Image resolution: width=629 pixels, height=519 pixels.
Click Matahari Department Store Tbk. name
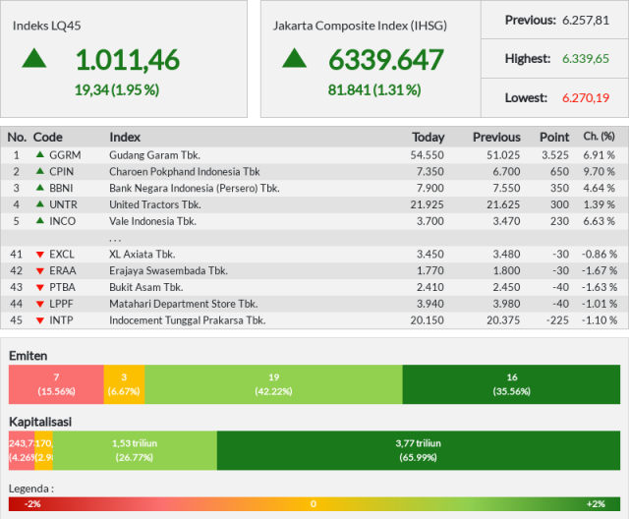click(184, 304)
